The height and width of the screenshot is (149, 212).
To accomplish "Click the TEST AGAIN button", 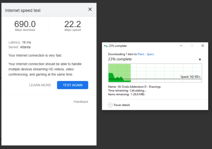I will 72,85.
